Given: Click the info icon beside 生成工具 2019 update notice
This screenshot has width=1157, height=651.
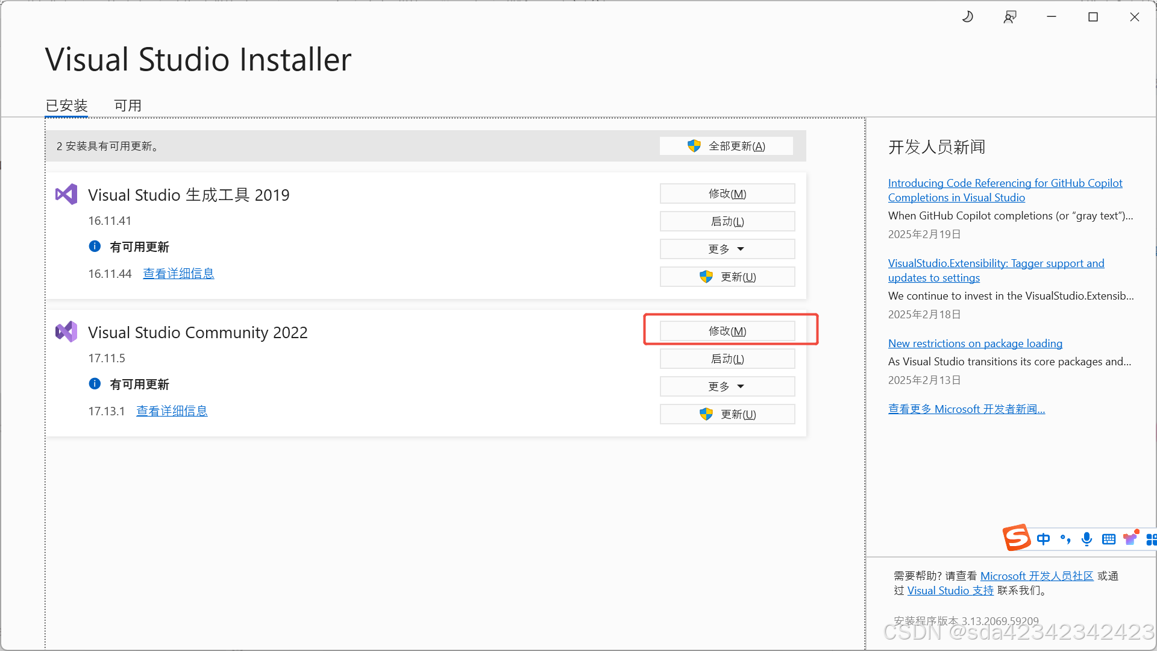Looking at the screenshot, I should [x=95, y=246].
